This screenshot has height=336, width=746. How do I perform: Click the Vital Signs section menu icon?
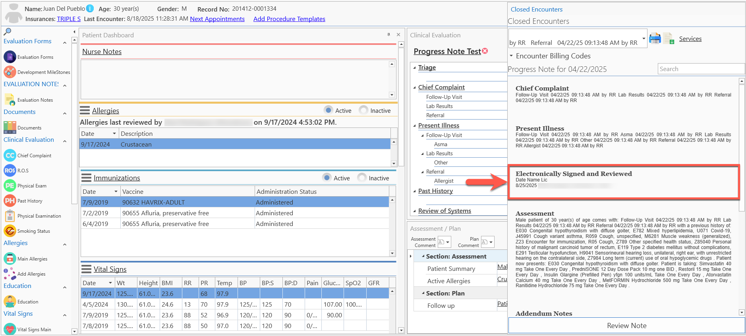[86, 269]
